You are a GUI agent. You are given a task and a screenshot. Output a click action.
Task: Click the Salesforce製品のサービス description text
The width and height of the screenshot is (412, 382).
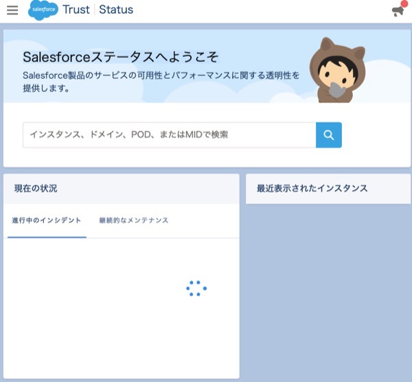pos(161,82)
